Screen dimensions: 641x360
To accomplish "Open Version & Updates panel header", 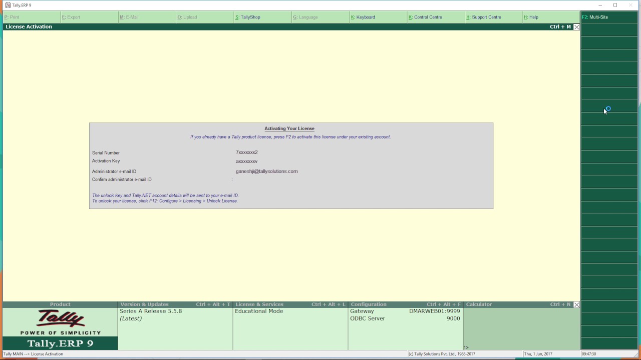I will pyautogui.click(x=175, y=304).
